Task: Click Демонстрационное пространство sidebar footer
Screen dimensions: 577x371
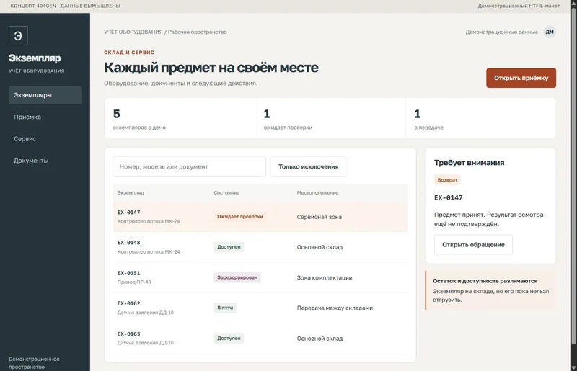Action: coord(34,363)
